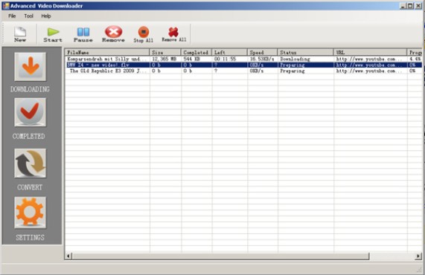Click the horizontal scrollbar right arrow

pyautogui.click(x=418, y=256)
